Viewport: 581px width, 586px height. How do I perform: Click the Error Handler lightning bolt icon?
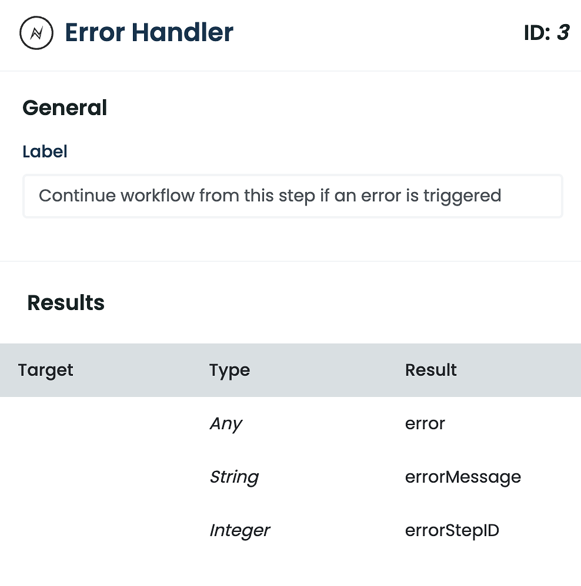pyautogui.click(x=36, y=33)
